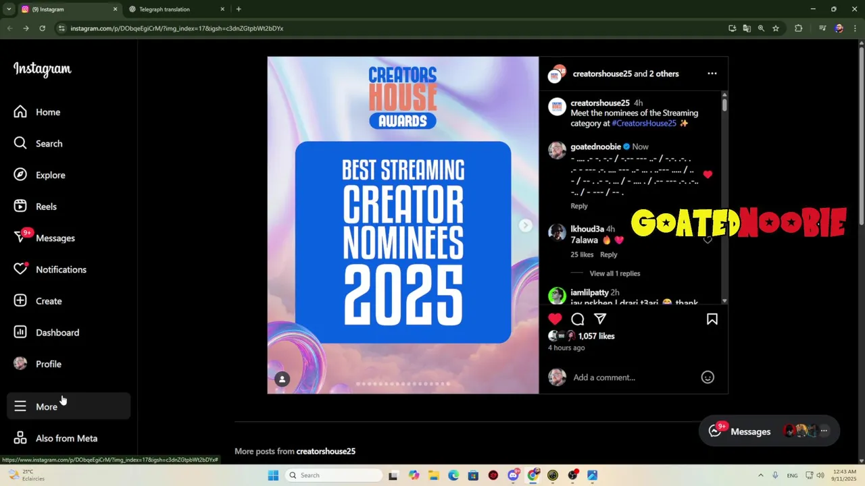Viewport: 865px width, 486px height.
Task: Bookmark this tab with the star
Action: 776,28
